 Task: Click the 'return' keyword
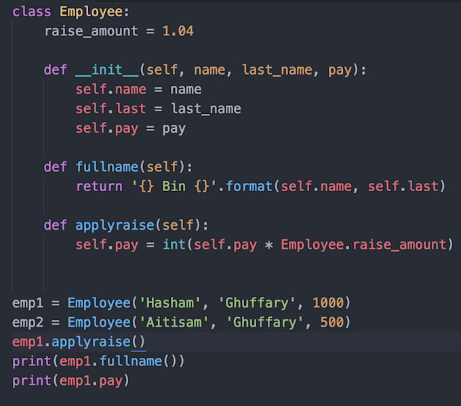[x=99, y=186]
